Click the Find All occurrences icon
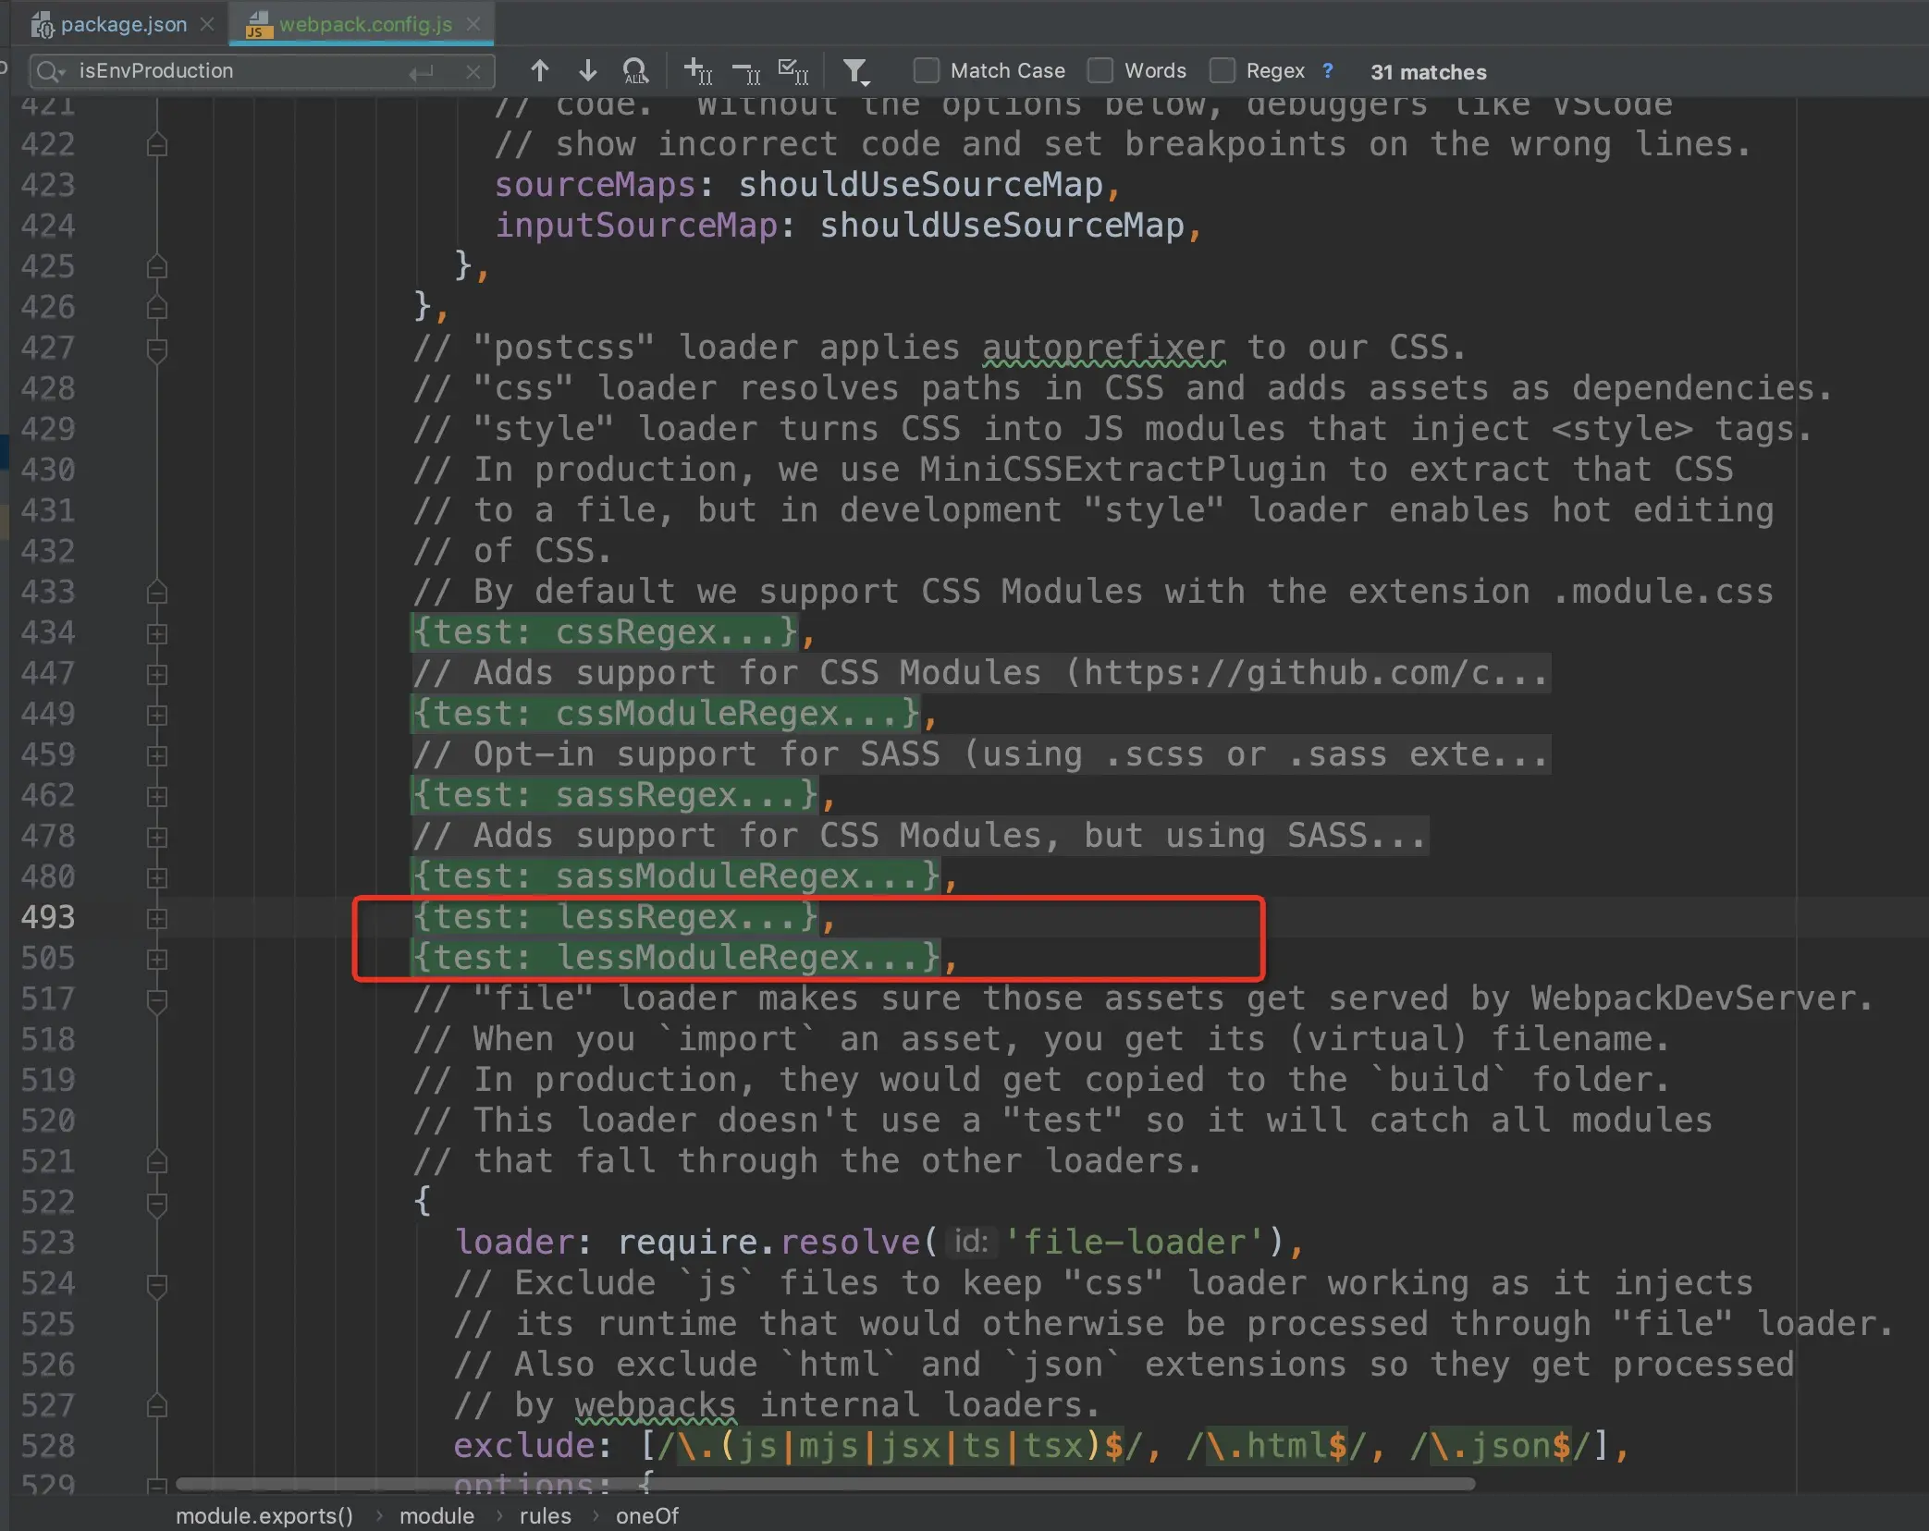The image size is (1929, 1531). (x=635, y=71)
